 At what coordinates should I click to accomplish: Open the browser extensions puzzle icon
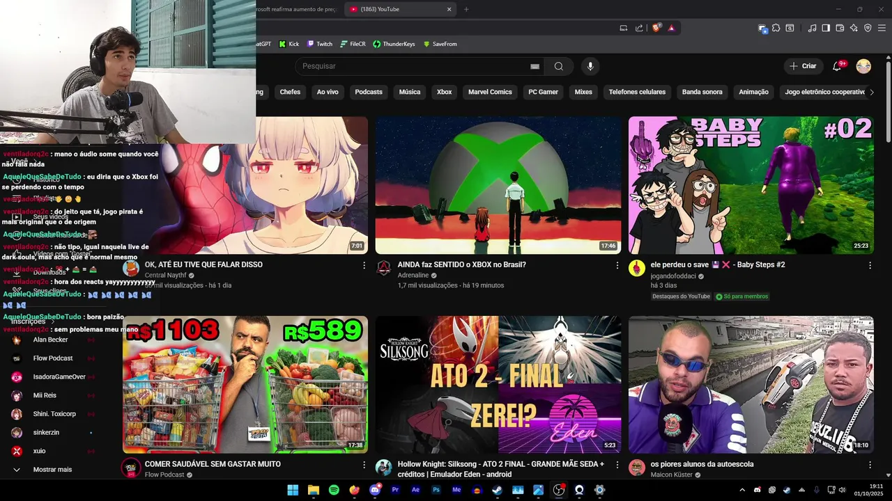click(x=776, y=28)
